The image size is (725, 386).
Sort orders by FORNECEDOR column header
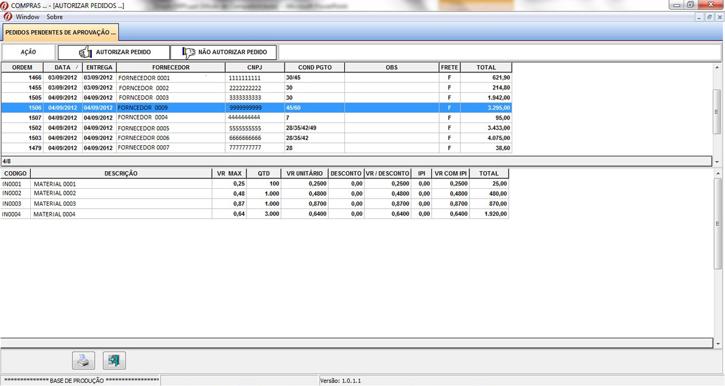point(170,68)
